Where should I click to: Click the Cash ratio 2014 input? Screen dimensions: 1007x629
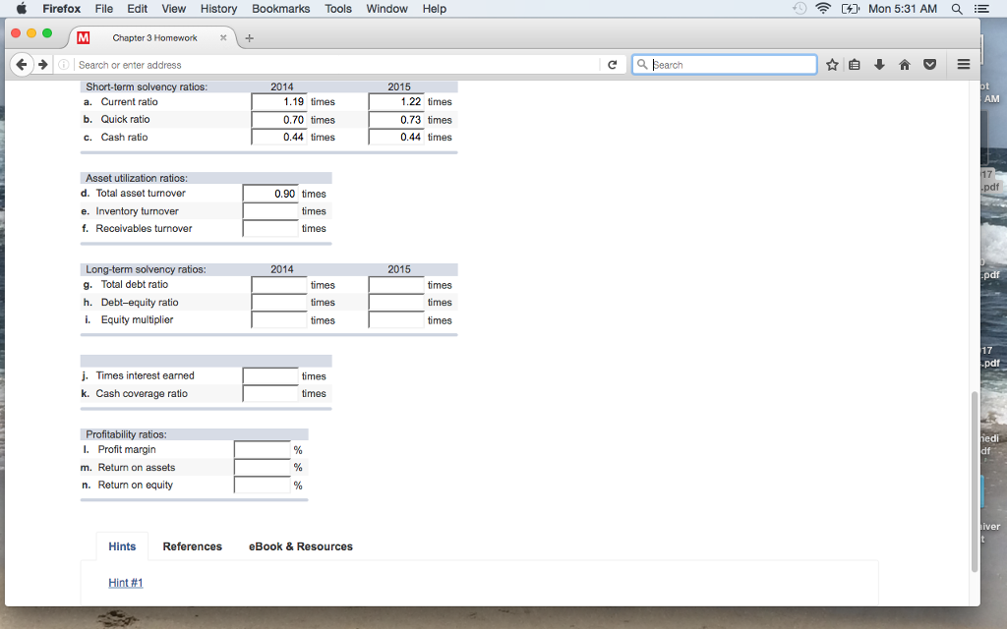278,137
